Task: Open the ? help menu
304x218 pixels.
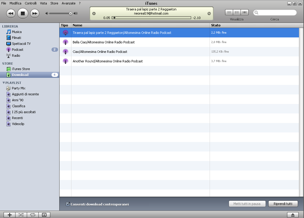Action: click(80, 3)
